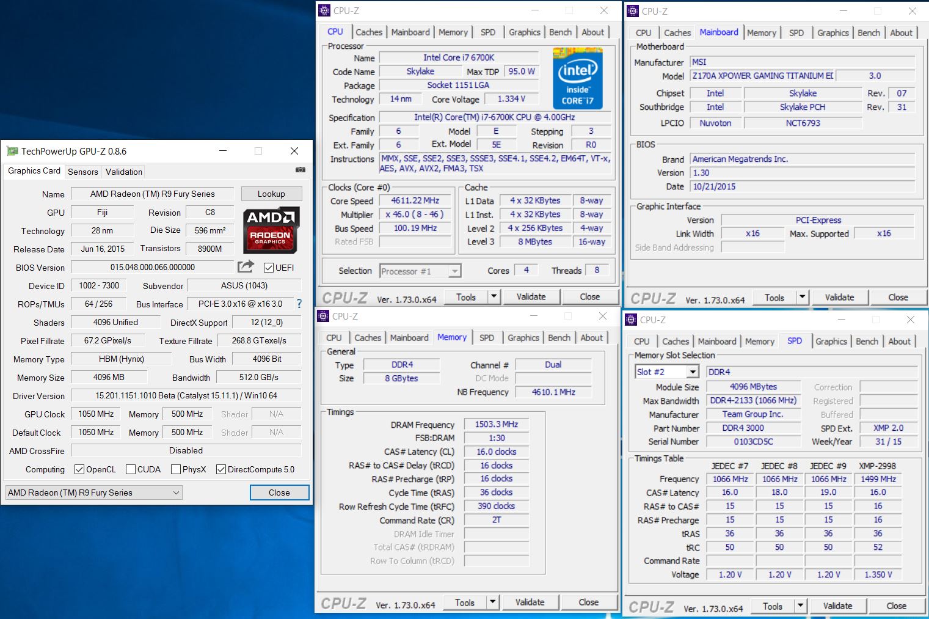Expand Tools dropdown arrow in Memory window

coord(492,603)
